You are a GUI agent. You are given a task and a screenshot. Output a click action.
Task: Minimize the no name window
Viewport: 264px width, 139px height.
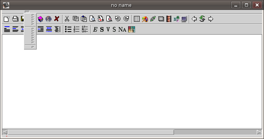click(x=236, y=5)
